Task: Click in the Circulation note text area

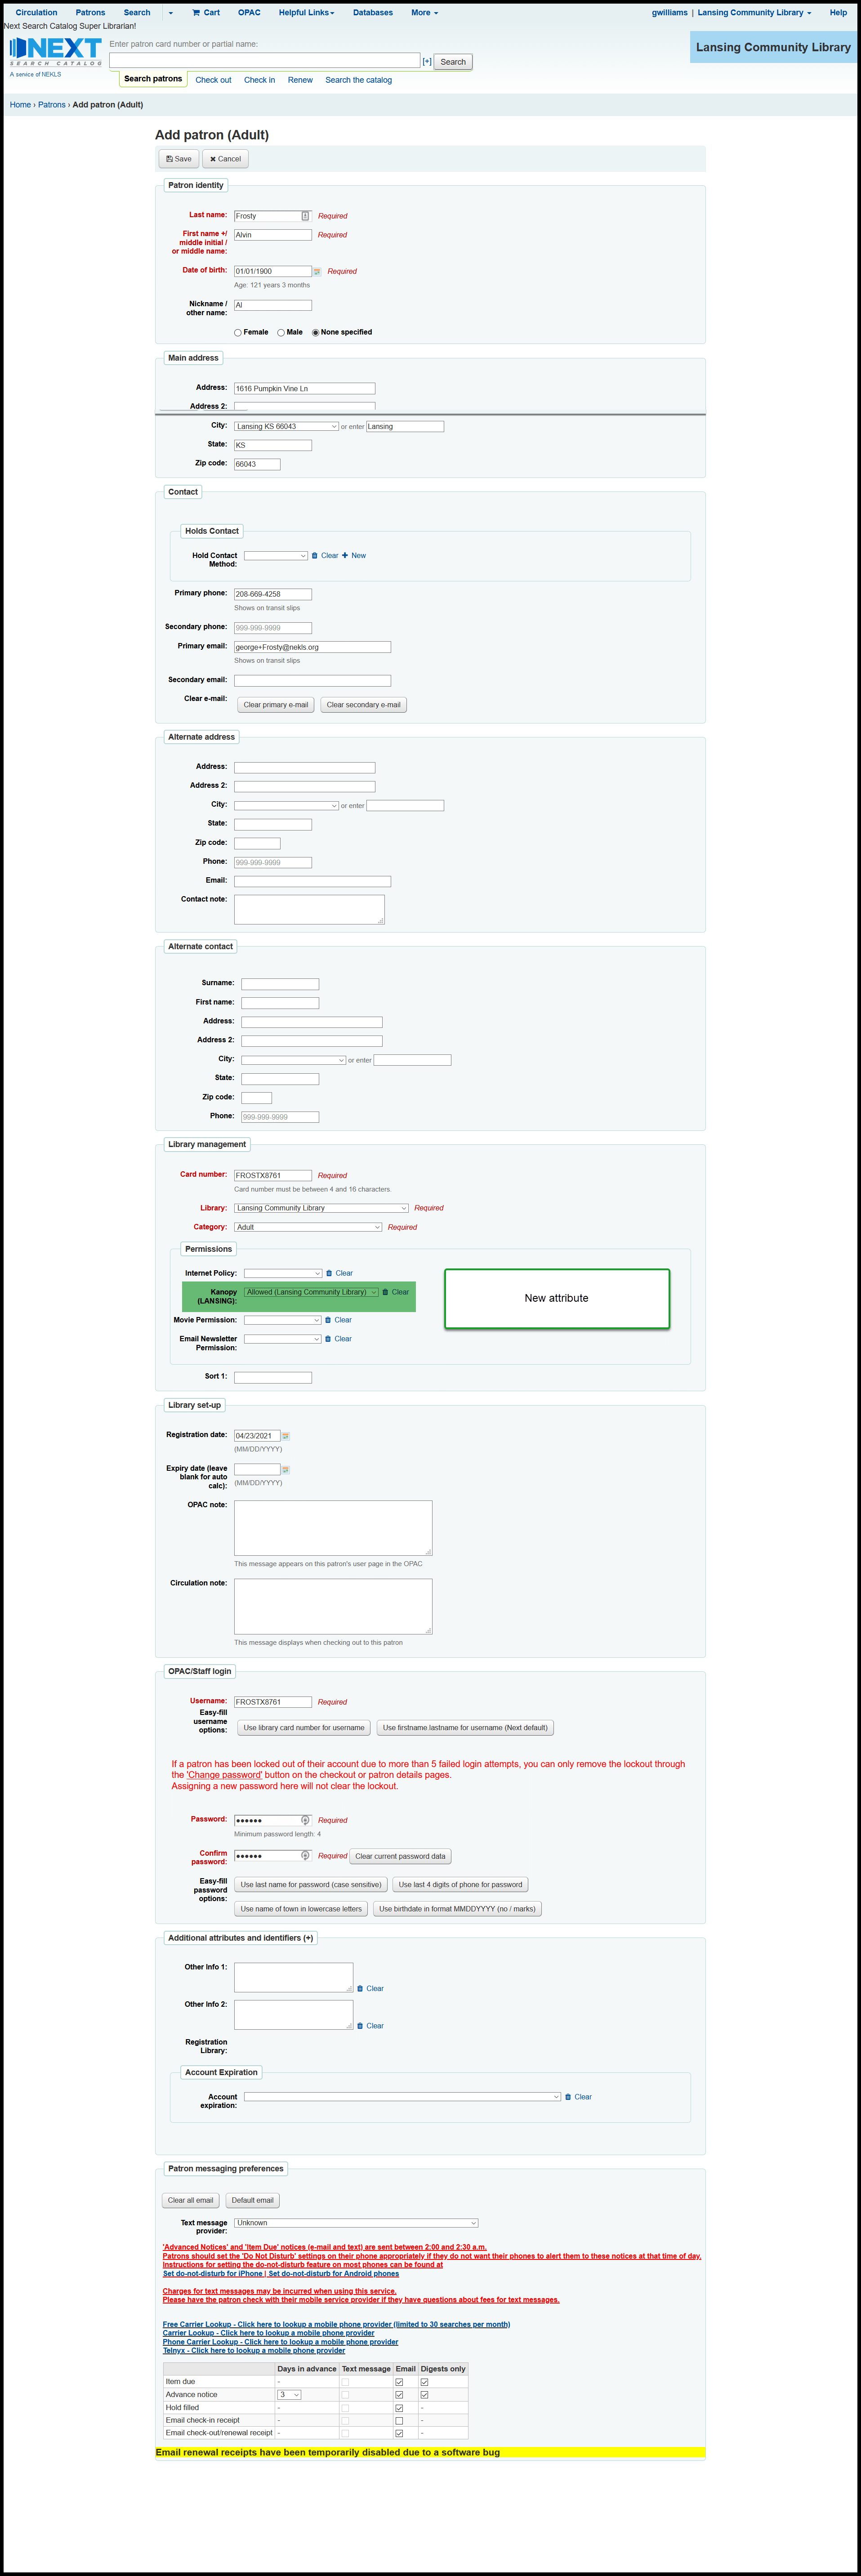Action: point(333,1607)
